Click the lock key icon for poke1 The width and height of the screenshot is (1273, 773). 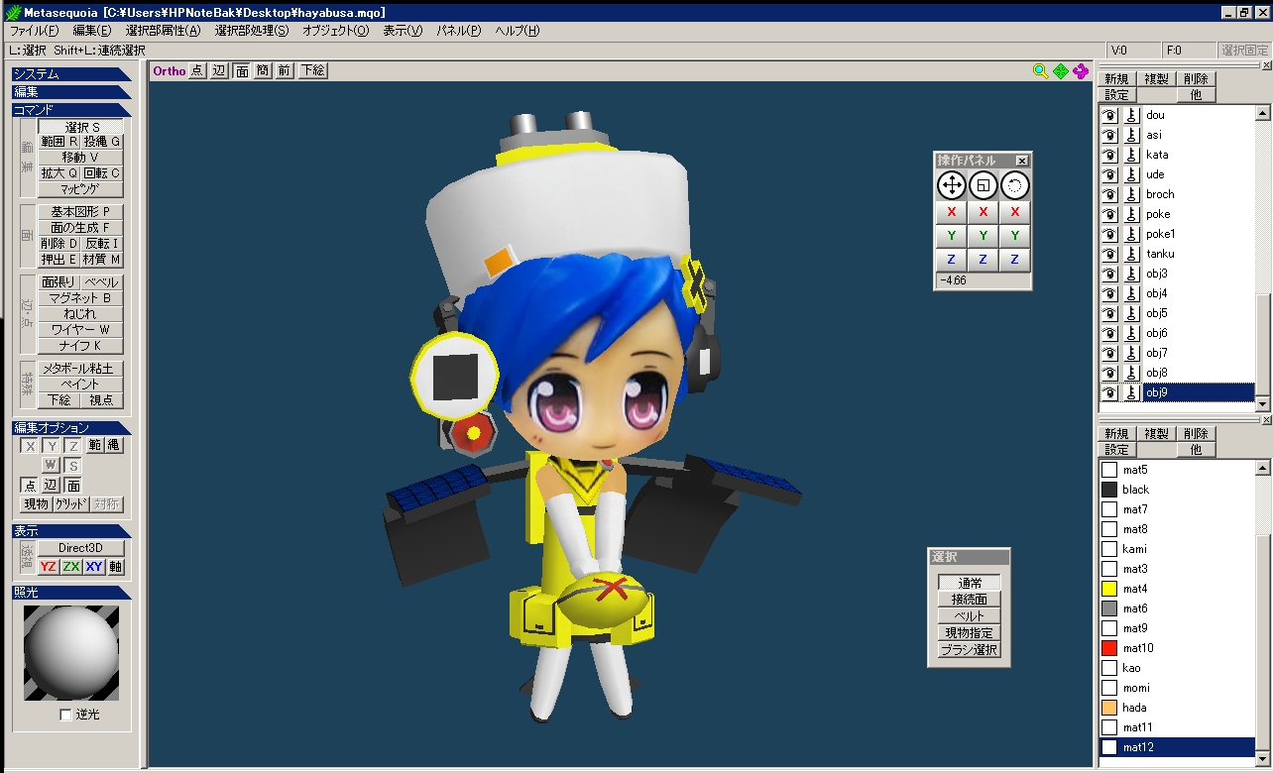1131,234
